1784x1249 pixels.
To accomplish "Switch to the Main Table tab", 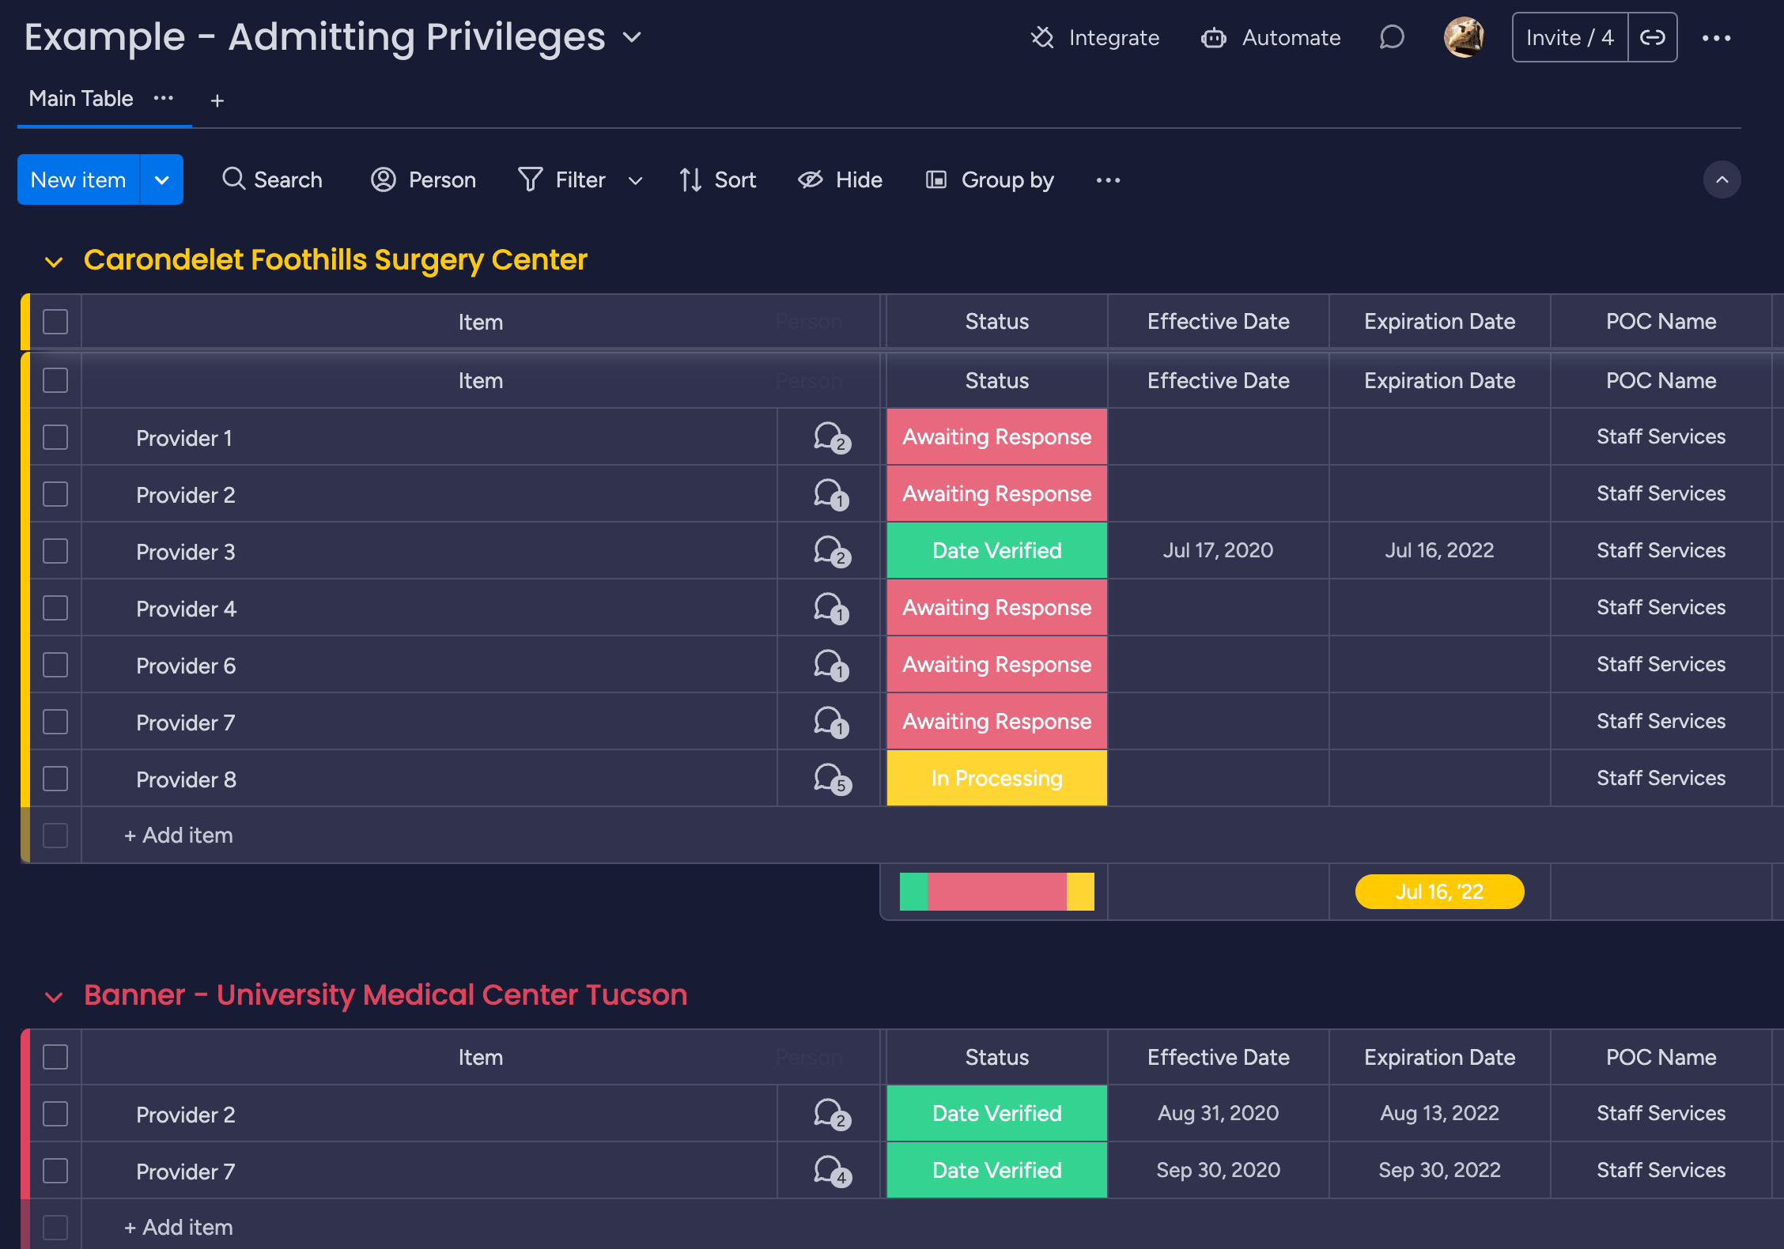I will (80, 98).
